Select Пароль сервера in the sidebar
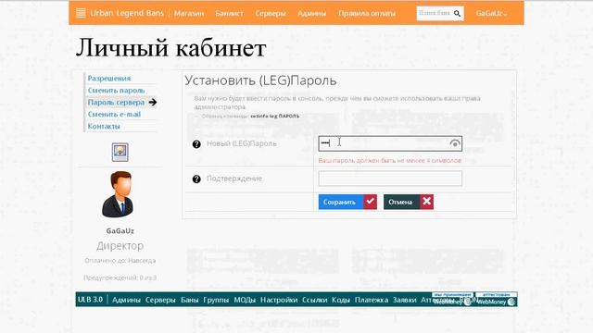This screenshot has width=593, height=333. point(116,103)
